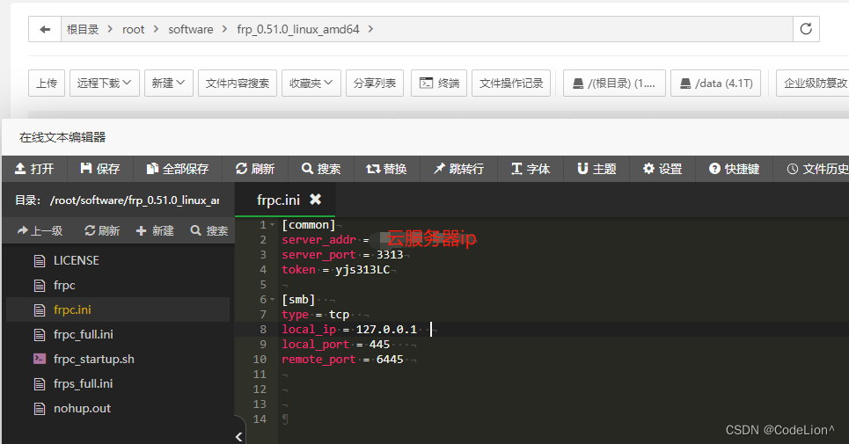Click the sidebar directory path field
The width and height of the screenshot is (849, 444).
tap(135, 200)
